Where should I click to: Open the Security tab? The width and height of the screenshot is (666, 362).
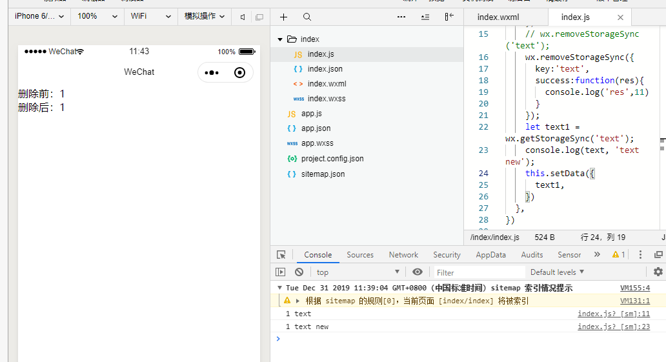click(447, 254)
